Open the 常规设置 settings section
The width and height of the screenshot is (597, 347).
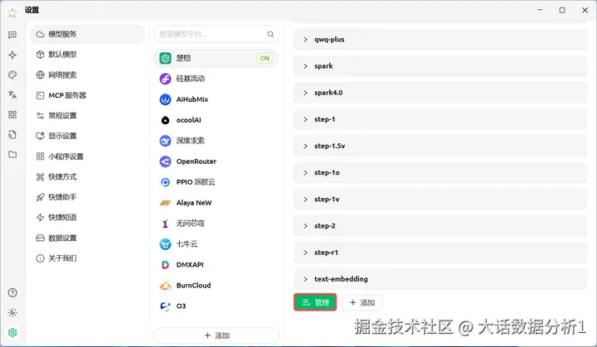[87, 116]
